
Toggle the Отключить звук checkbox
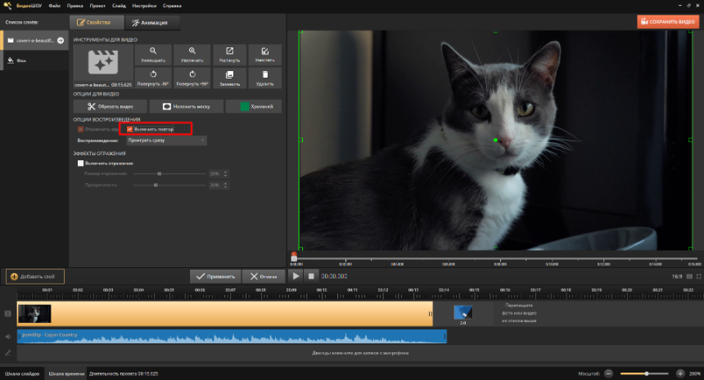click(80, 128)
